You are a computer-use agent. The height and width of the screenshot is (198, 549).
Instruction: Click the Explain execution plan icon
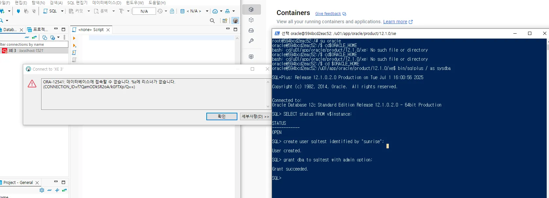pyautogui.click(x=74, y=60)
